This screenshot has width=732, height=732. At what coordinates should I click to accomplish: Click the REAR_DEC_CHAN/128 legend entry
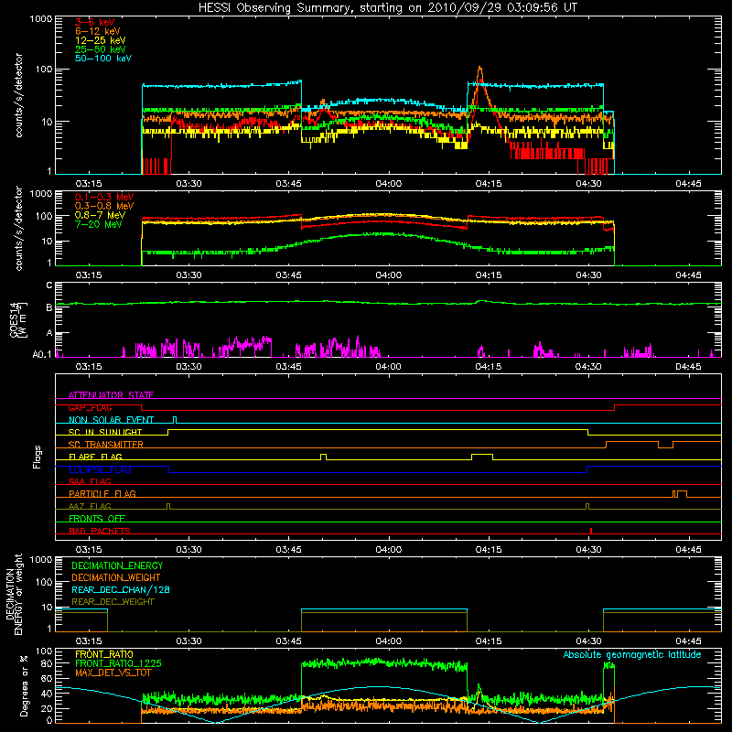click(x=121, y=589)
